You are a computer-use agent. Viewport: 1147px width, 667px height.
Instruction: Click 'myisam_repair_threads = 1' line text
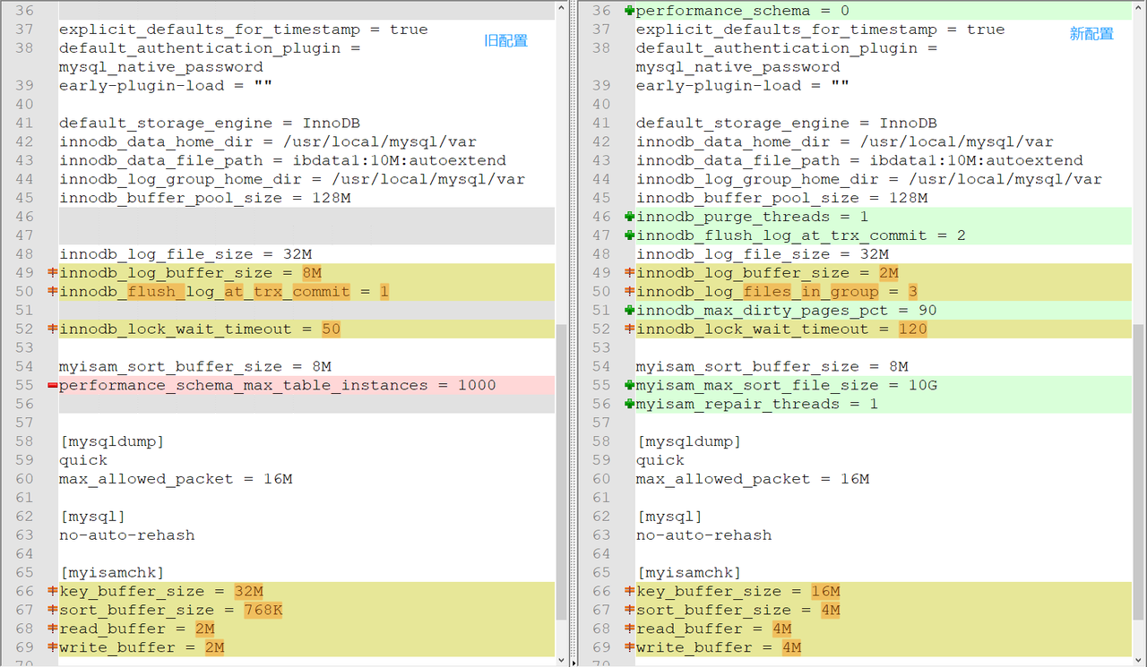(x=757, y=405)
